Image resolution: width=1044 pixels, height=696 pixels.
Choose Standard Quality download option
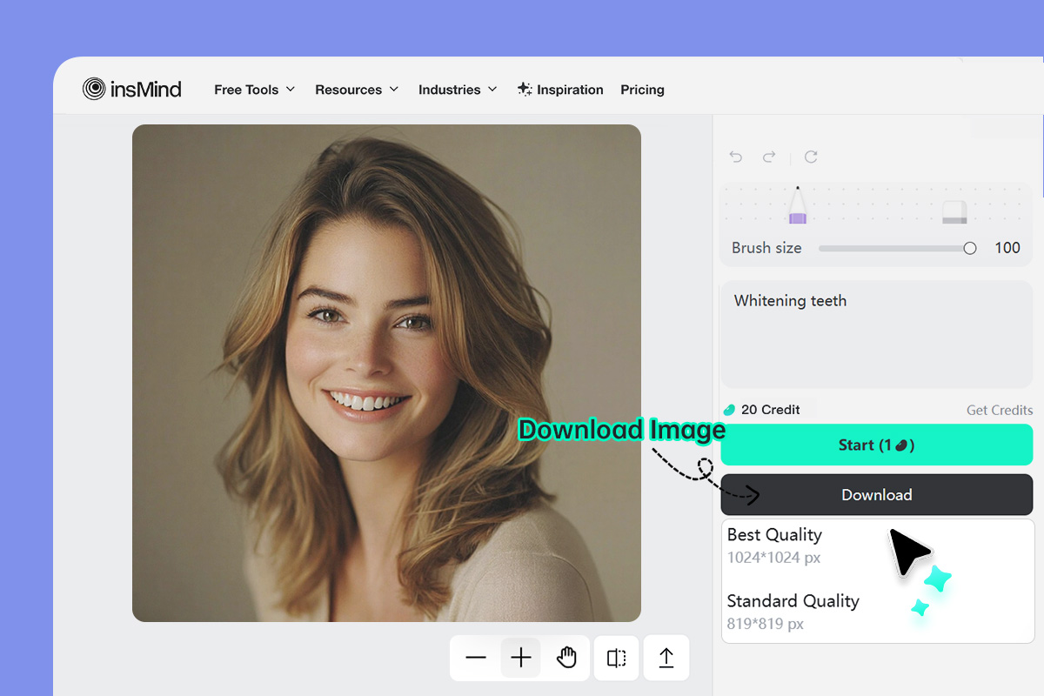[x=793, y=612]
